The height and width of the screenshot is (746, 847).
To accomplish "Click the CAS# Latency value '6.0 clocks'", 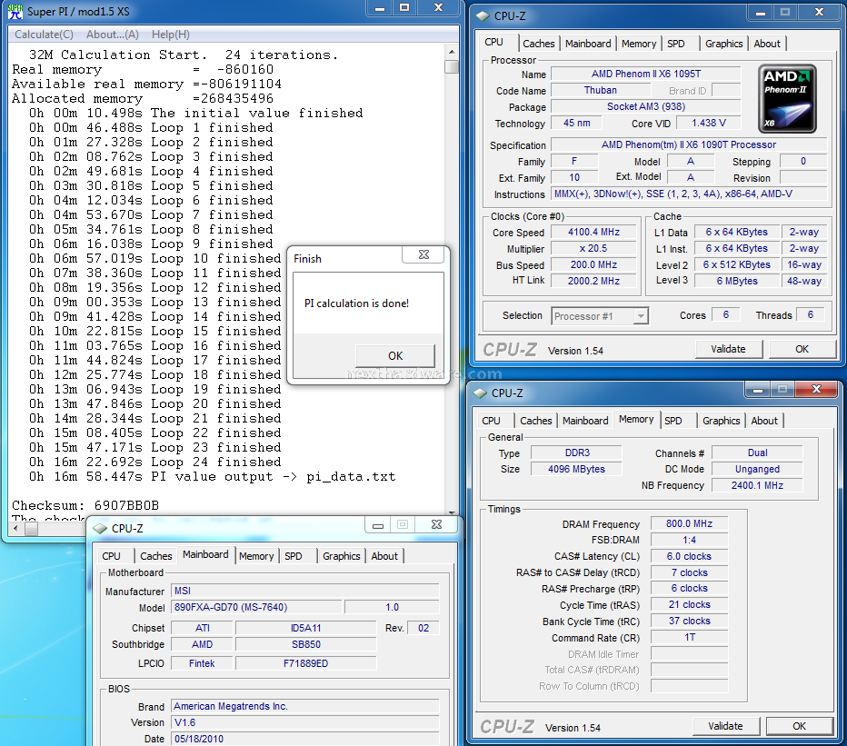I will click(689, 556).
